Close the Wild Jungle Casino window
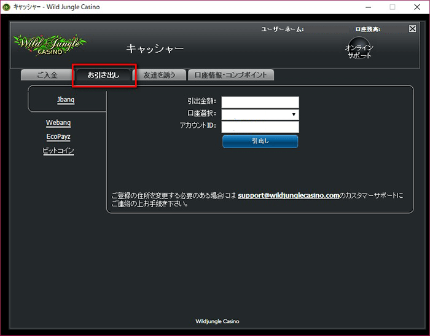The image size is (430, 336). (417, 7)
